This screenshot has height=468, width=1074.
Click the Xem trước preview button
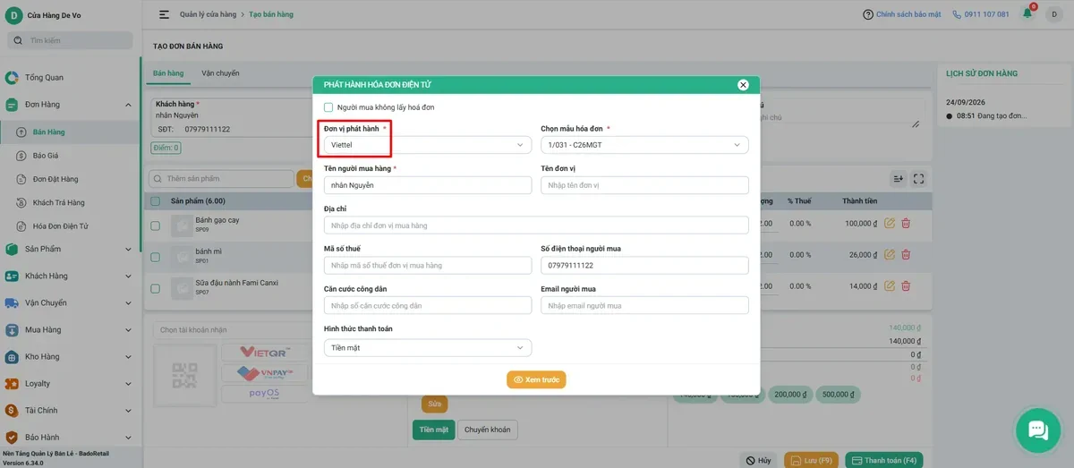536,379
